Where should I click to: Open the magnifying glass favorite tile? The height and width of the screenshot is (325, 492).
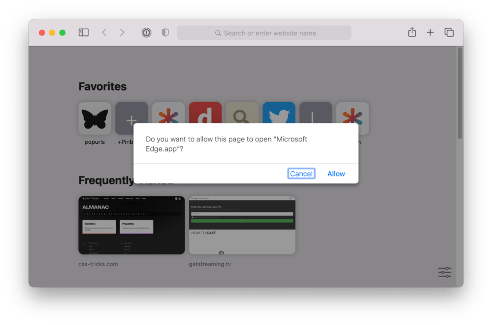[x=242, y=113]
